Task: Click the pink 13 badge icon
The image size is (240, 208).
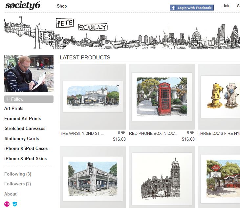Action: (x=7, y=204)
